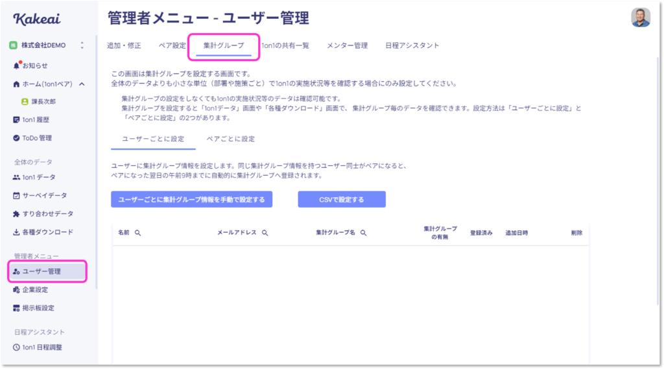
Task: Open 1on1 データ page
Action: (x=39, y=178)
